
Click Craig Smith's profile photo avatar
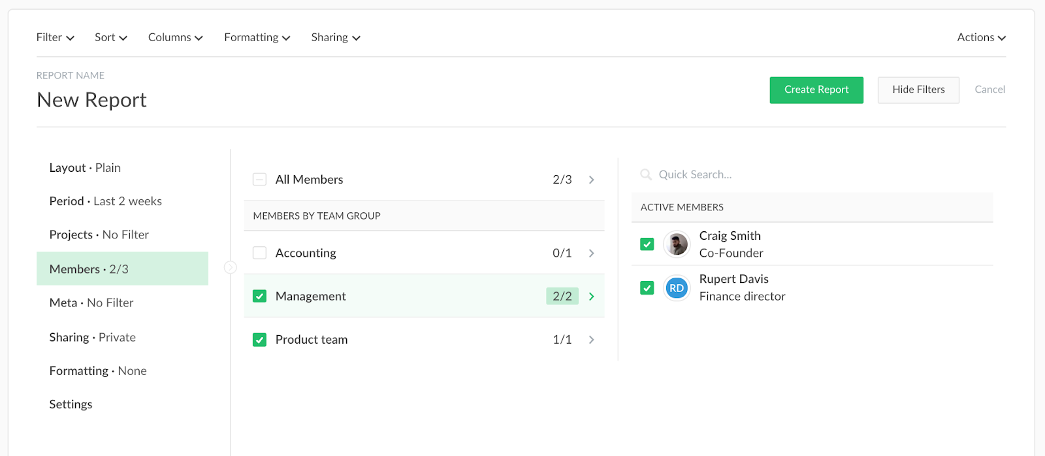tap(677, 244)
